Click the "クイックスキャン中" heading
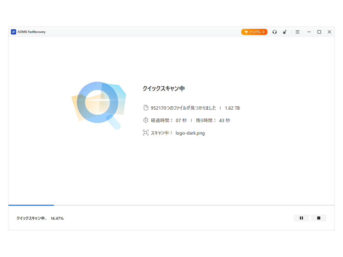 click(164, 88)
